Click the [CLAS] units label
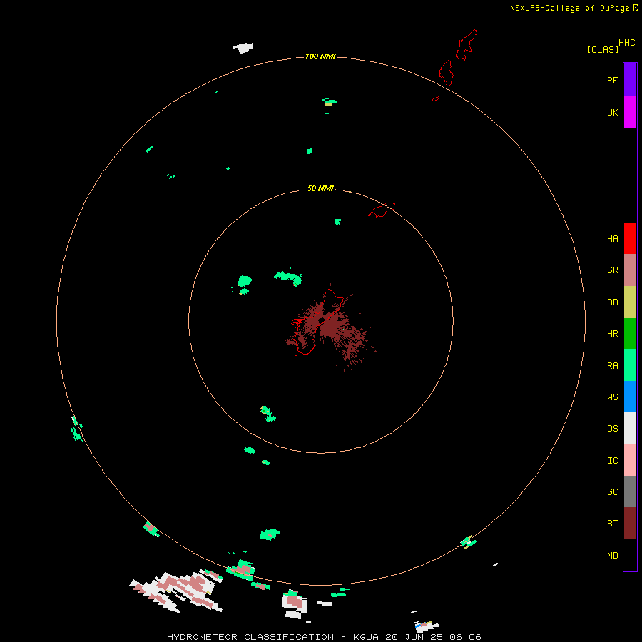This screenshot has height=642, width=642. 602,49
